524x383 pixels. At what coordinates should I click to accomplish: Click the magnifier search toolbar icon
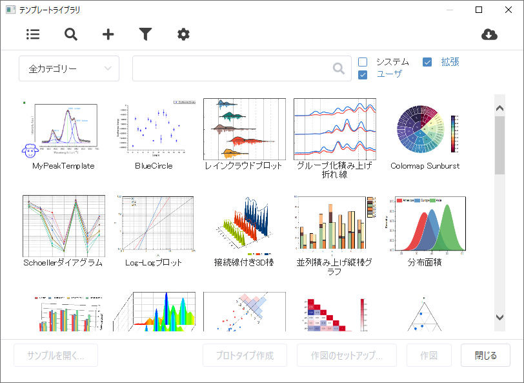(71, 34)
